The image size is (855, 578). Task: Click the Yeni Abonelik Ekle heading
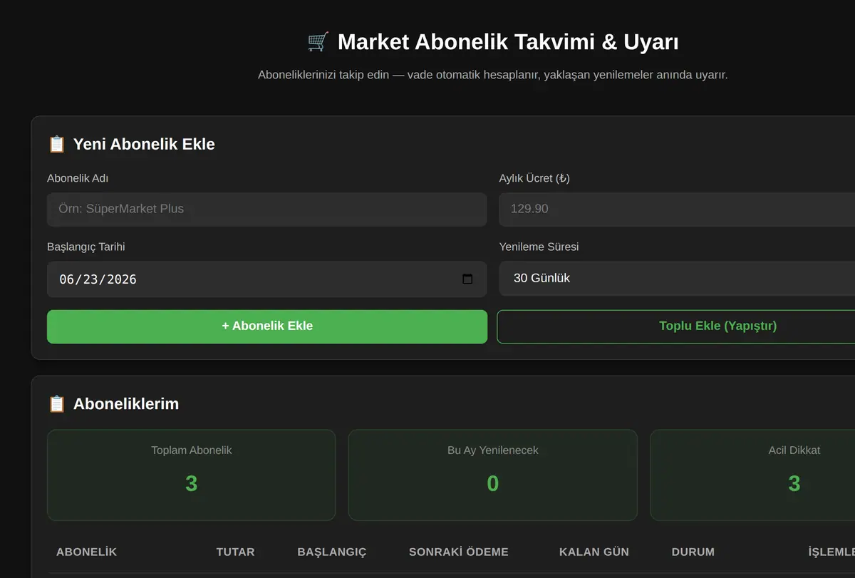point(144,144)
